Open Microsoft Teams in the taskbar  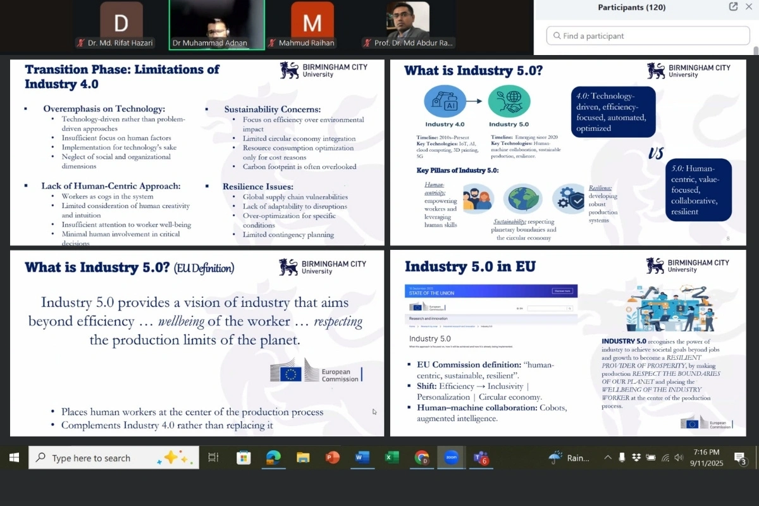tap(481, 457)
